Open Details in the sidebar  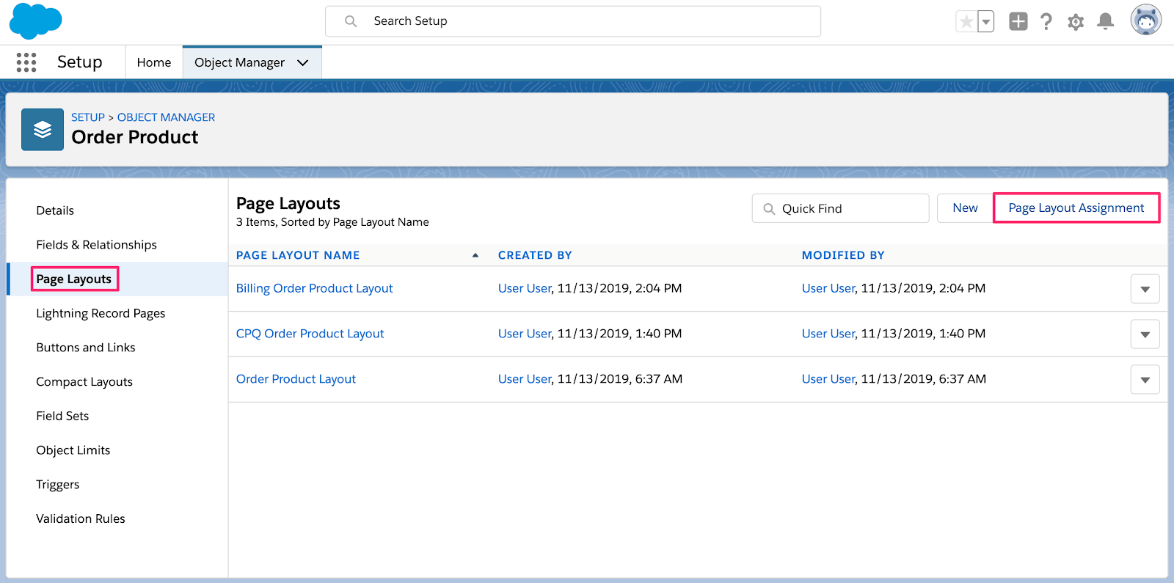[55, 210]
